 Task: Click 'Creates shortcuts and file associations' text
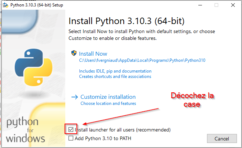point(115,77)
